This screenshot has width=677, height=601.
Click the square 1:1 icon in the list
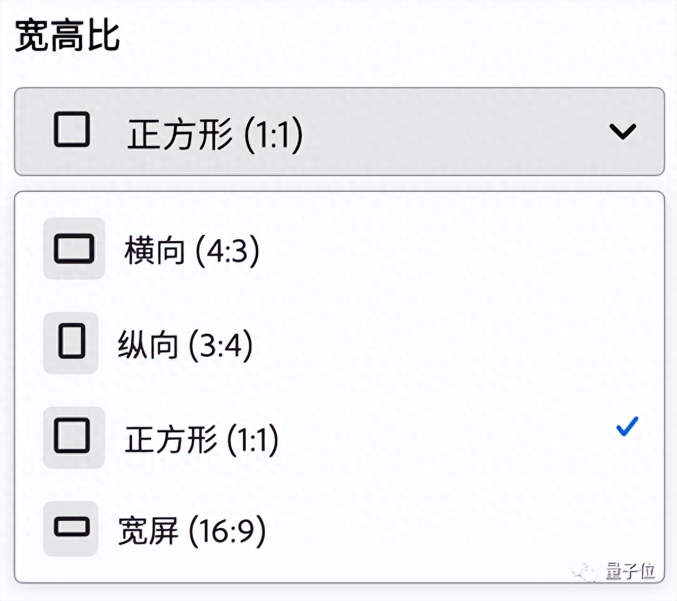(73, 437)
